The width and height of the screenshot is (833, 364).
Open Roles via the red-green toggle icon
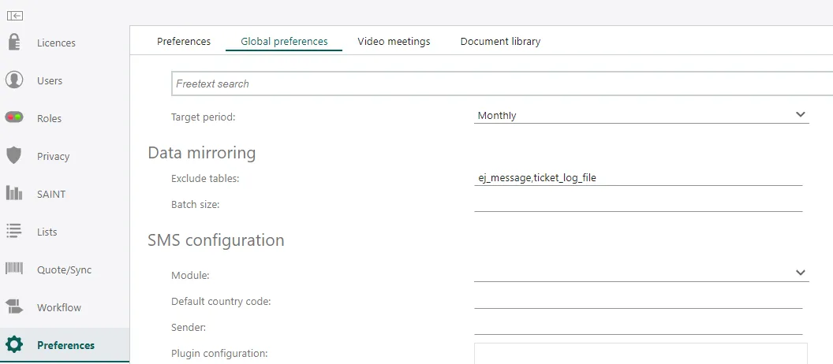pyautogui.click(x=14, y=118)
